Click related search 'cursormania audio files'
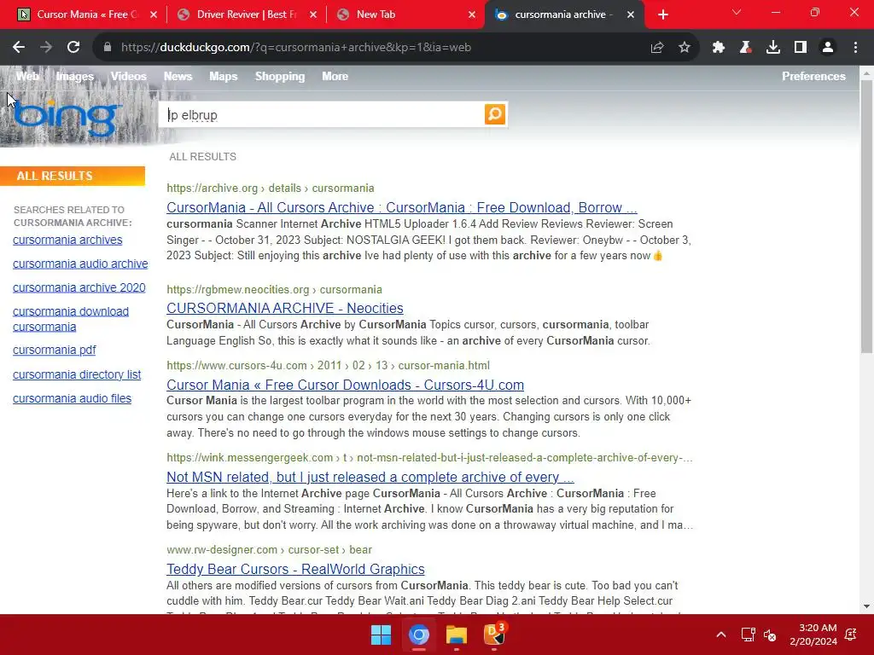874x655 pixels. click(72, 399)
